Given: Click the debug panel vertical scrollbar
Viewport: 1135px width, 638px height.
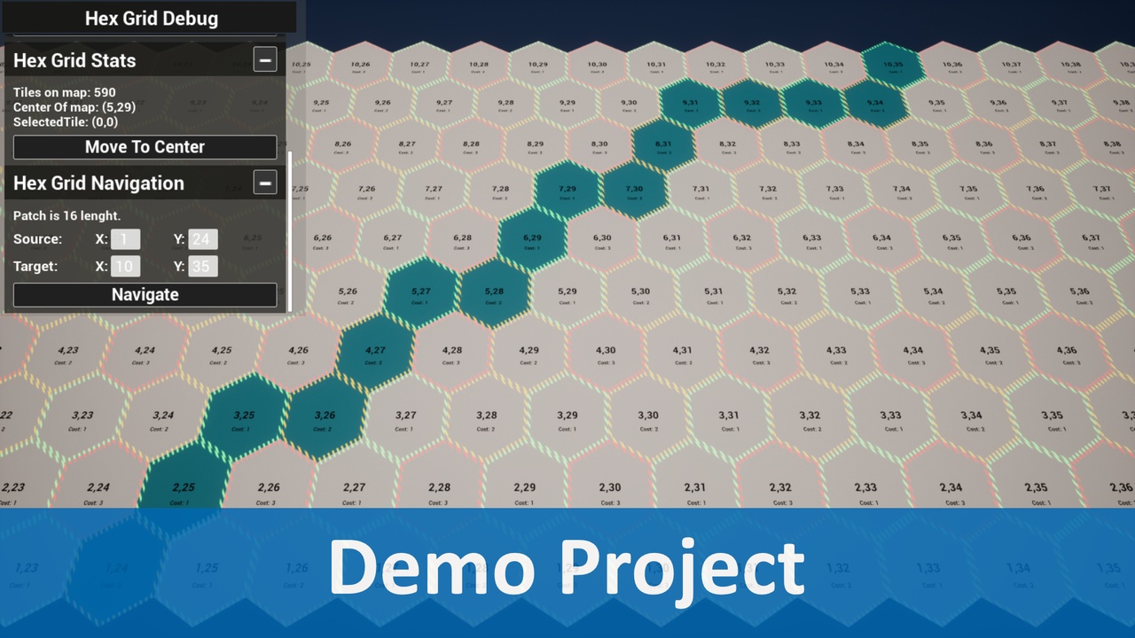Looking at the screenshot, I should pos(289,230).
